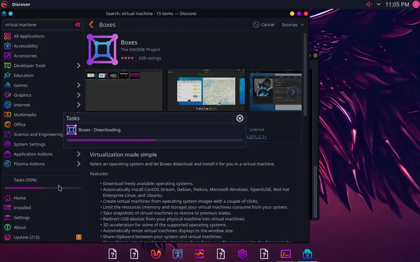This screenshot has height=262, width=420.
Task: Open the purple gear settings dock icon
Action: [x=242, y=254]
